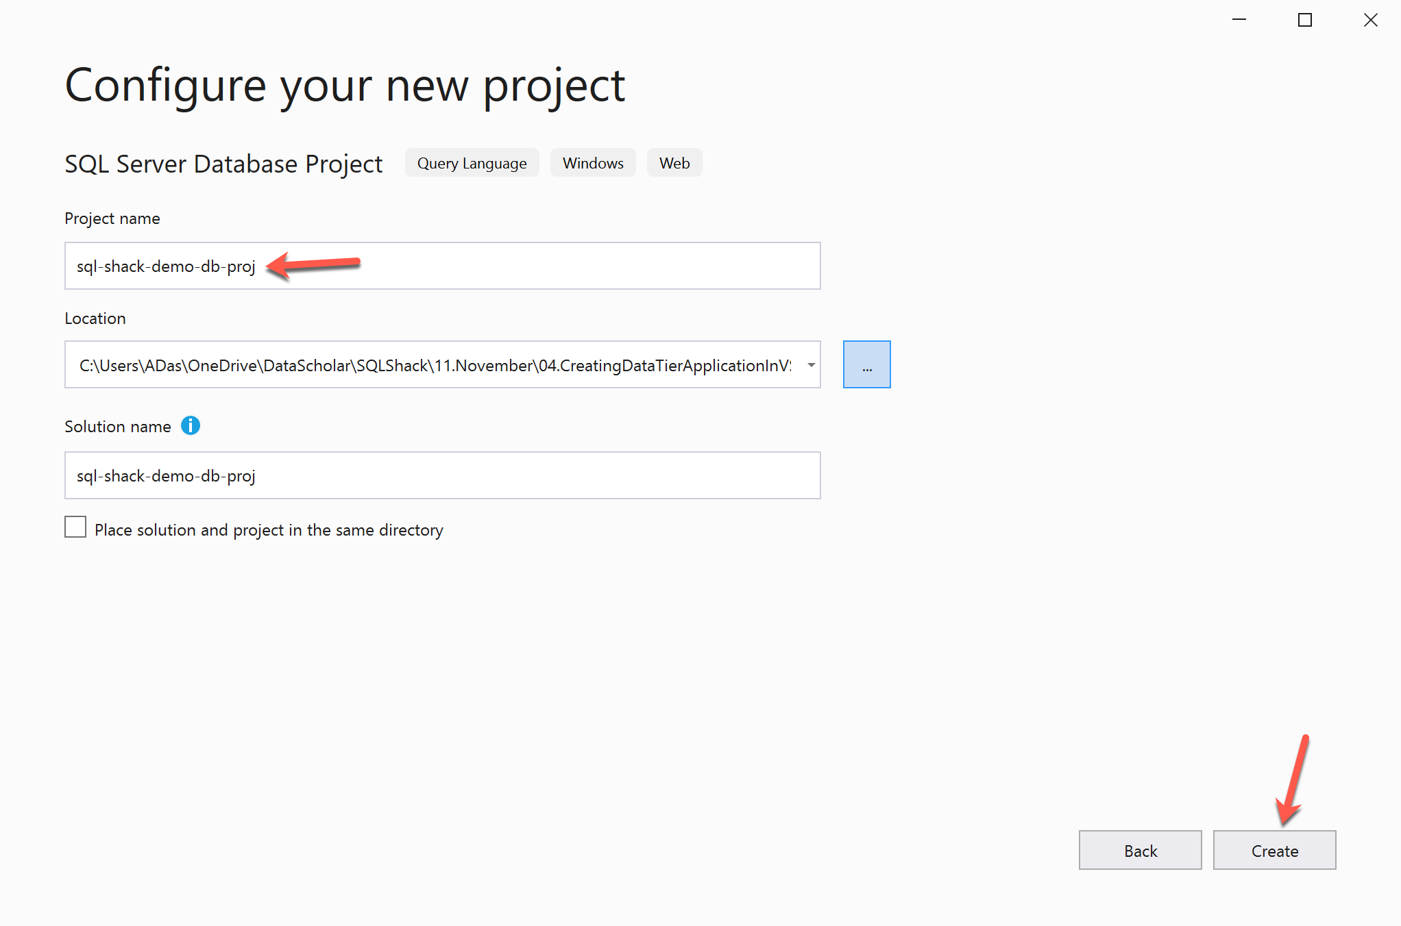Expand the Location dropdown arrow
This screenshot has width=1401, height=926.
point(811,365)
